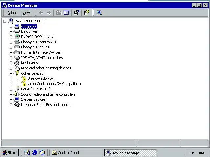This screenshot has height=157, width=210.
Task: Click the Forward arrow toolbar button
Action: click(49, 13)
